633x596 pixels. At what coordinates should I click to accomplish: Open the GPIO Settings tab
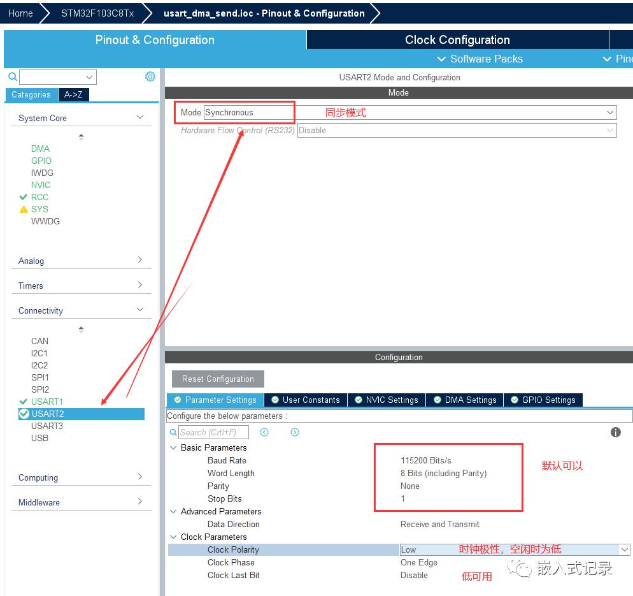pos(543,400)
